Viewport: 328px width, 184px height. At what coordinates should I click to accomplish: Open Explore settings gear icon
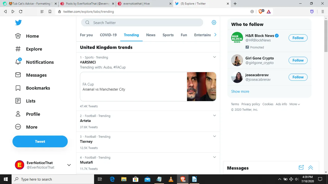(214, 22)
